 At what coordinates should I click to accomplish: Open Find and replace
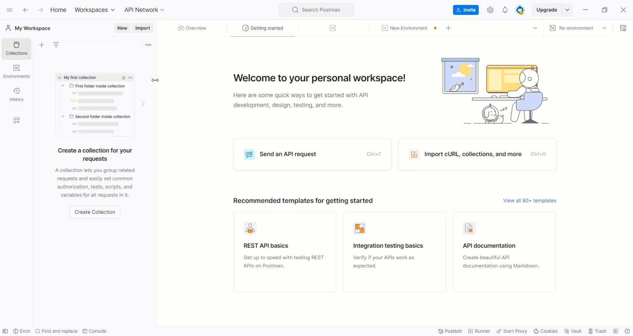click(56, 331)
